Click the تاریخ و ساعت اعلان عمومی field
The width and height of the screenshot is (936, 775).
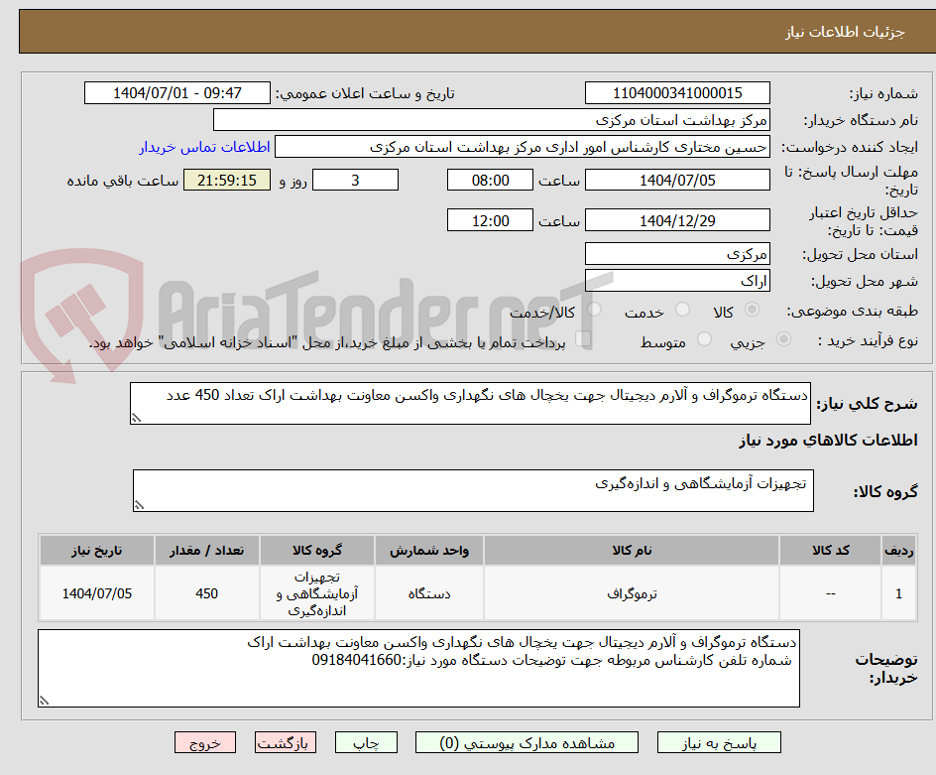pyautogui.click(x=176, y=92)
